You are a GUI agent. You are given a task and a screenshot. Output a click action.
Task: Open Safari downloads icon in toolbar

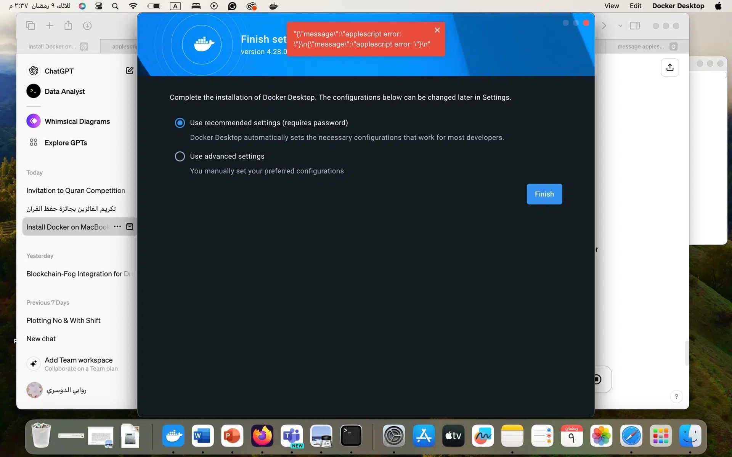[87, 26]
